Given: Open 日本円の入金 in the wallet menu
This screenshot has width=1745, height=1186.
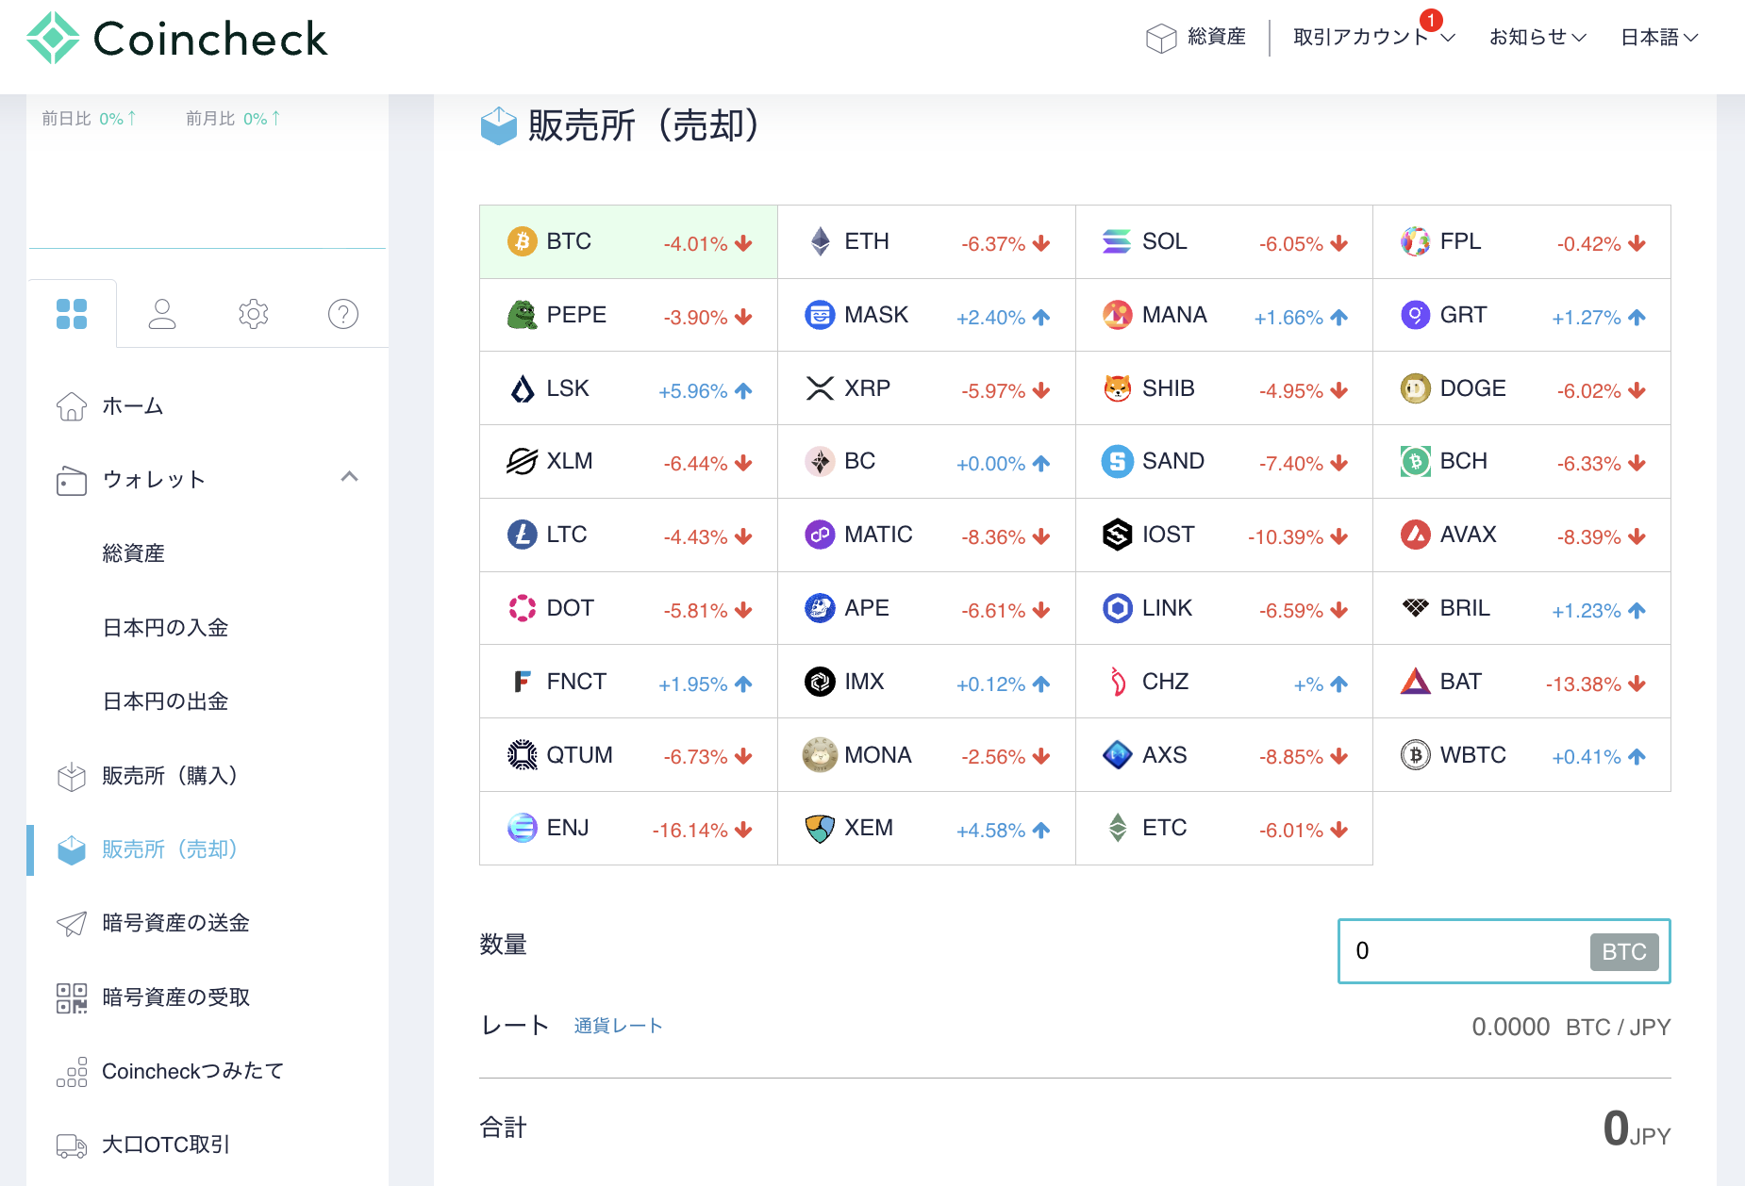Looking at the screenshot, I should [165, 628].
